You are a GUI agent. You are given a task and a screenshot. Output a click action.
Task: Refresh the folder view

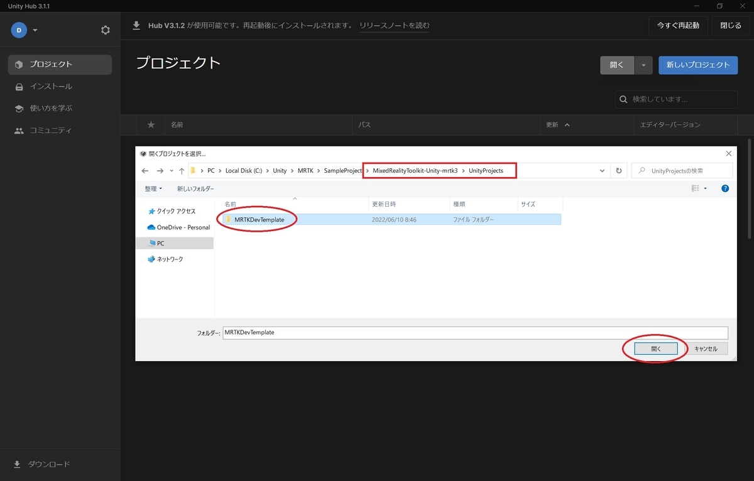[619, 171]
